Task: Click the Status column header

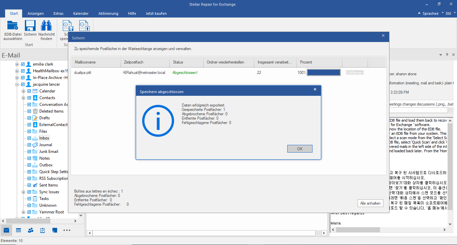Action: (178, 62)
